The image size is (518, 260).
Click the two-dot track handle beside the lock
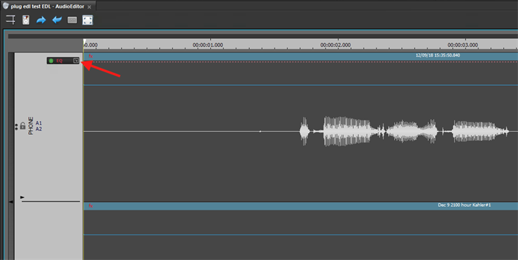[16, 127]
